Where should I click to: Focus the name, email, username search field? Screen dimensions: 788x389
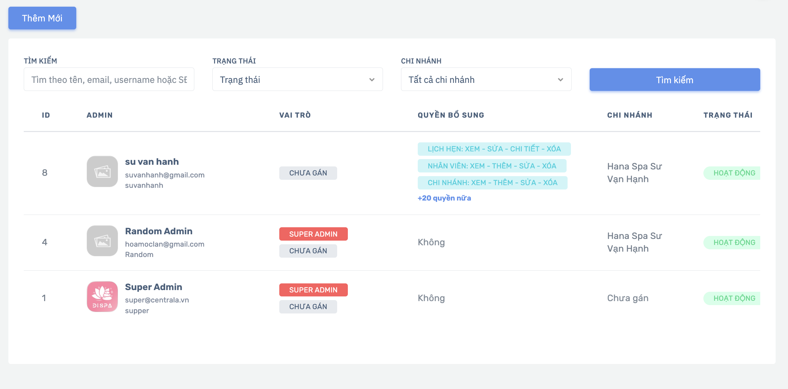point(109,80)
